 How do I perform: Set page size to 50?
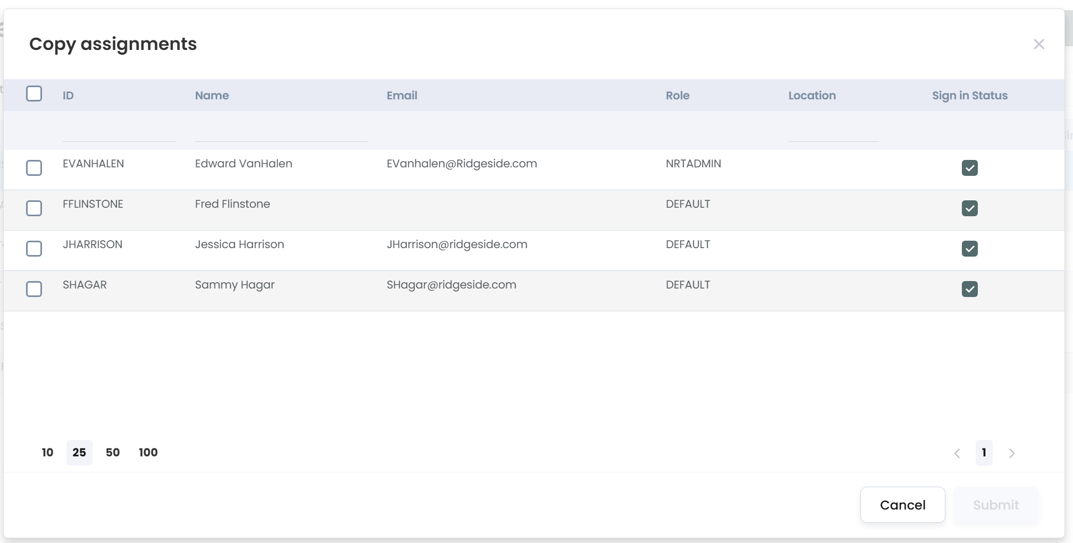[113, 453]
